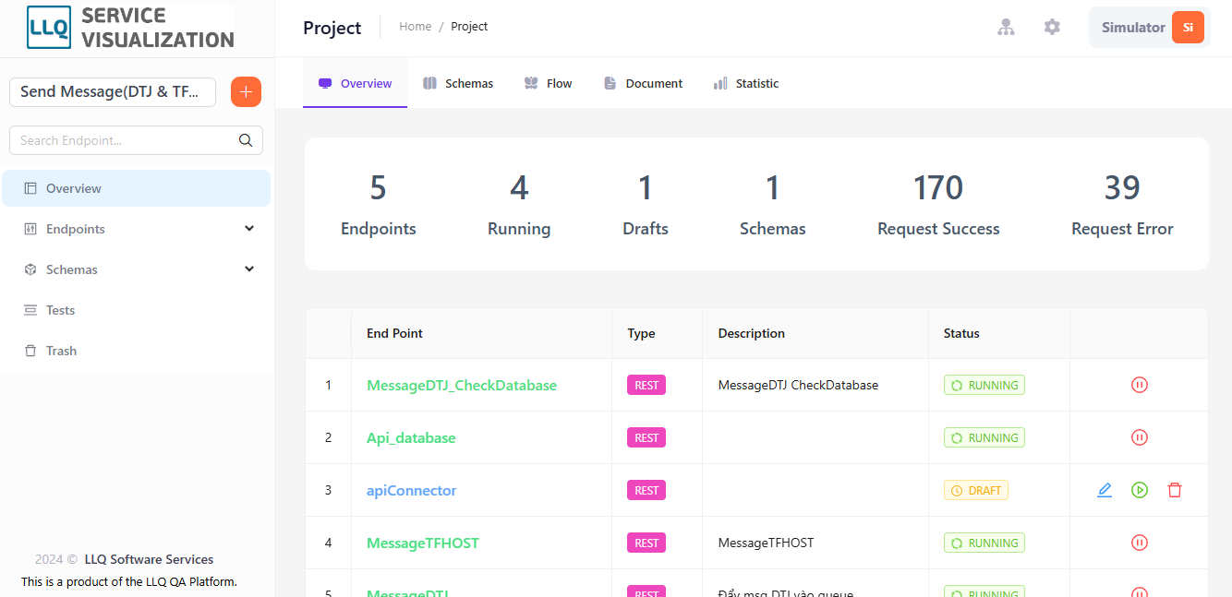
Task: Open the Send Message project selector
Action: 113,92
